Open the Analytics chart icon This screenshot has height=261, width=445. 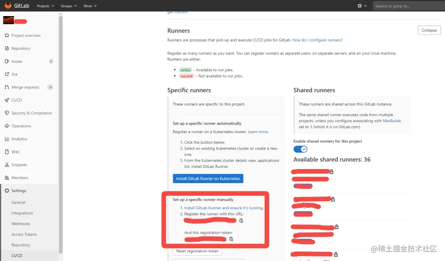[7, 139]
